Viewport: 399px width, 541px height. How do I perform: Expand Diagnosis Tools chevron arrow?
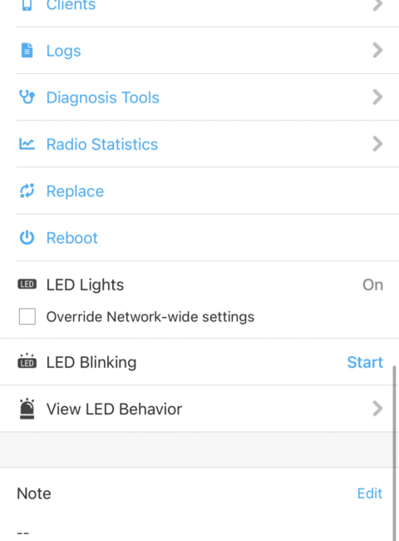coord(377,97)
